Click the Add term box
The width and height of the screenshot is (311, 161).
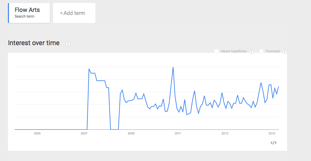pos(74,13)
